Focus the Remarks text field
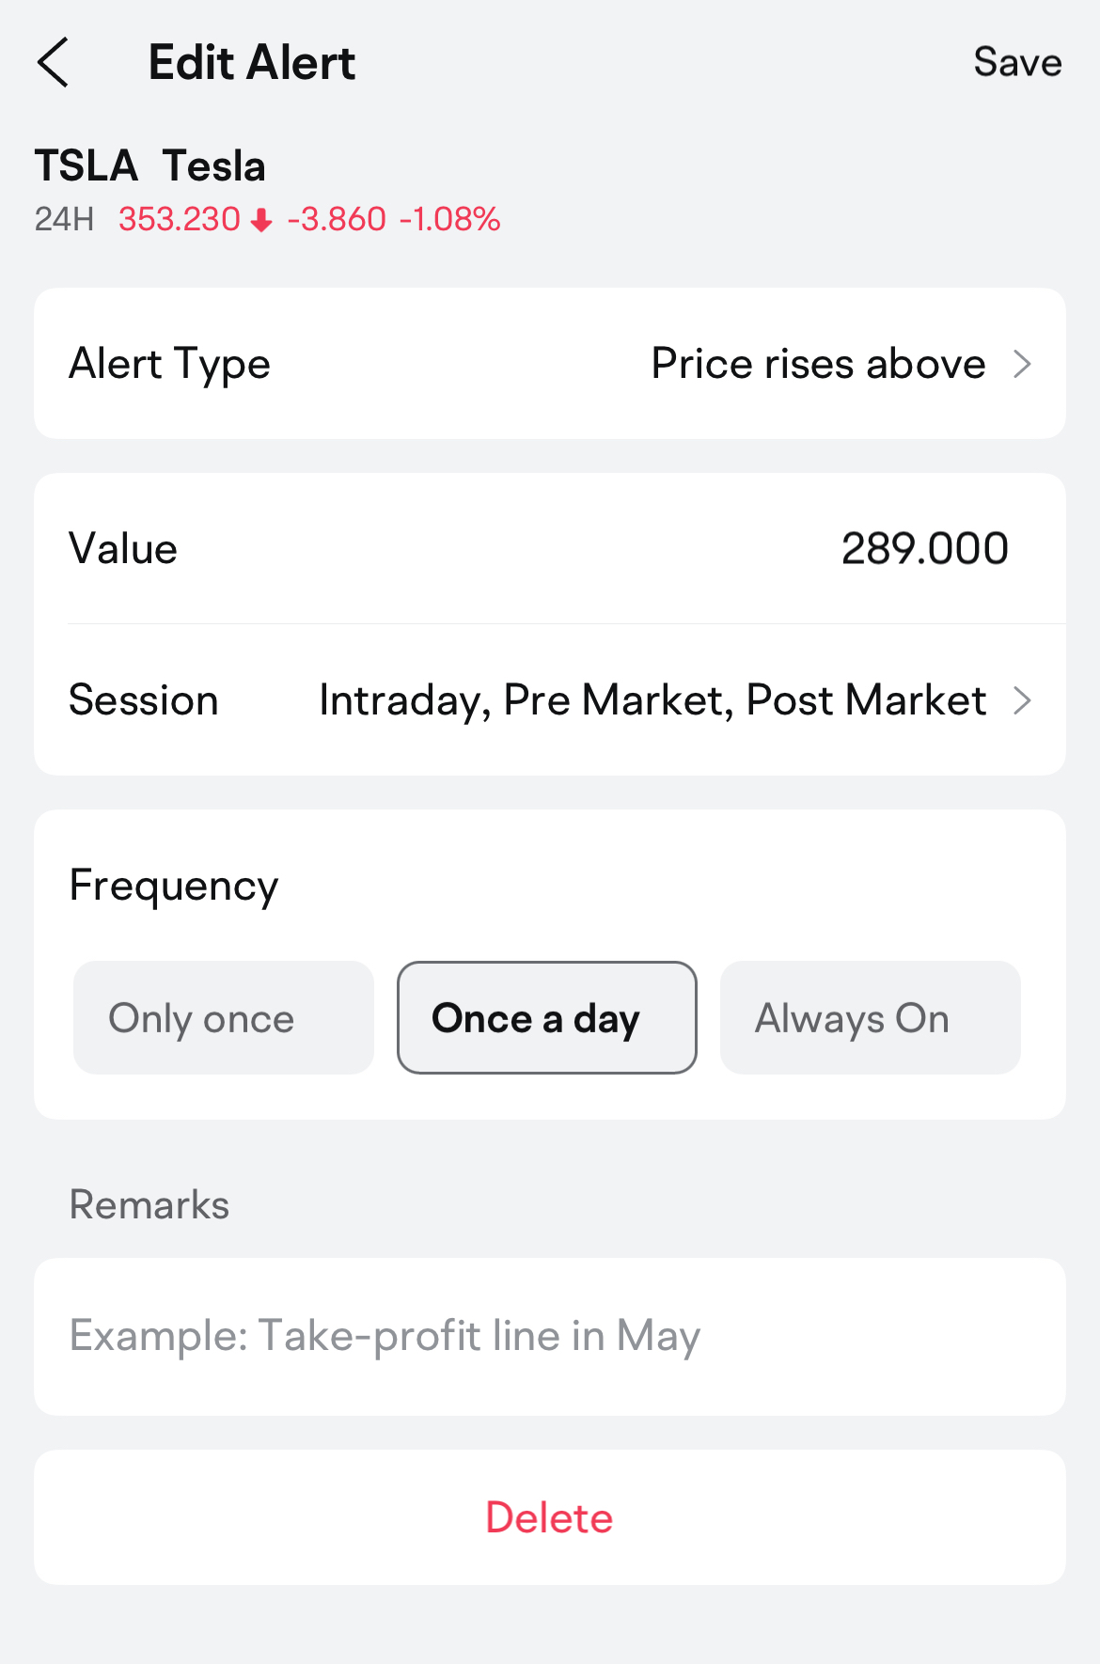 click(550, 1337)
